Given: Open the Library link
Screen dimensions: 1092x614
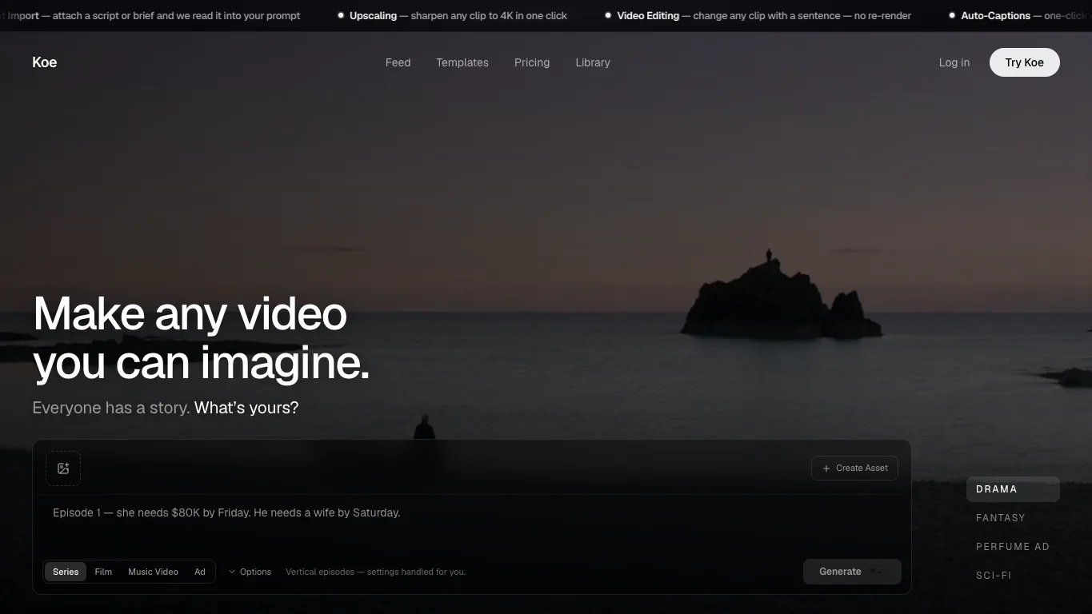Looking at the screenshot, I should coord(593,62).
